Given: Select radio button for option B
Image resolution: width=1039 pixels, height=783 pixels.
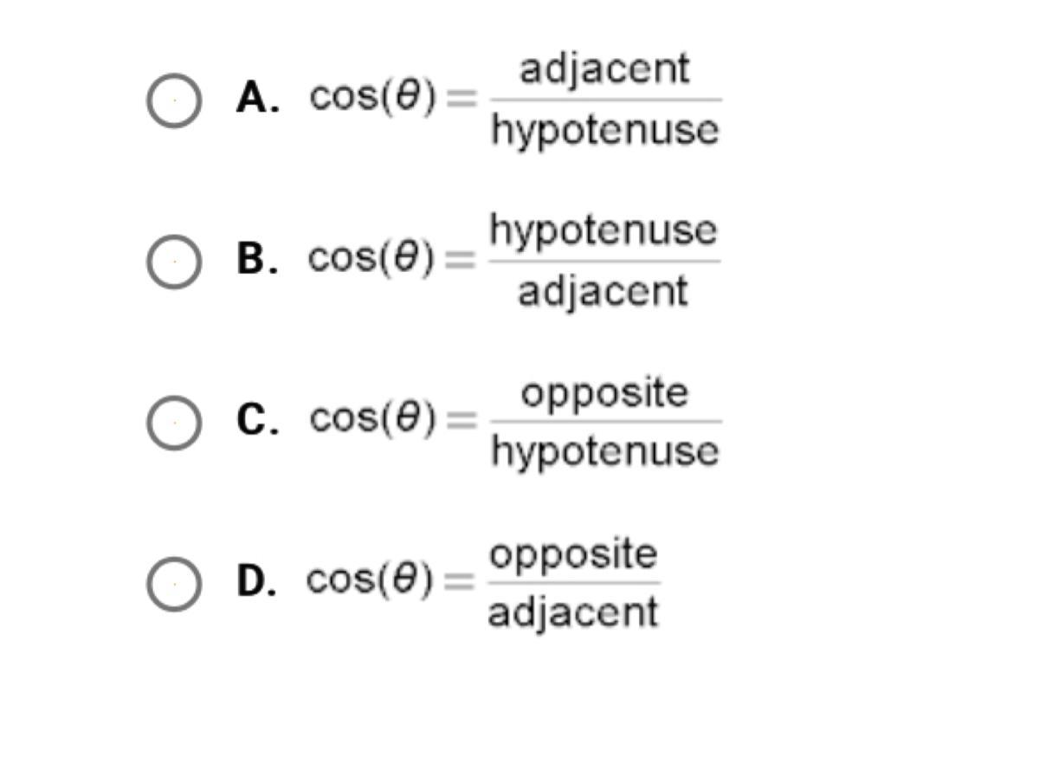Looking at the screenshot, I should (174, 261).
